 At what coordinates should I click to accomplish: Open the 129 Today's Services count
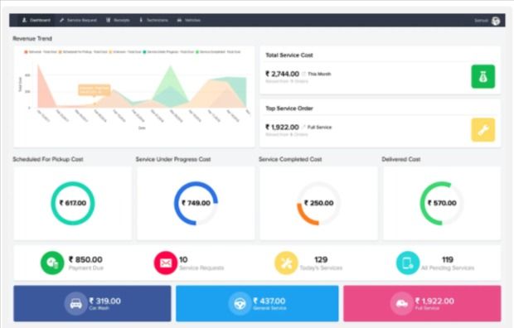[x=321, y=259]
